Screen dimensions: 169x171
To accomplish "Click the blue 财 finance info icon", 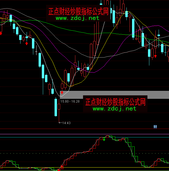I will click(x=155, y=127).
